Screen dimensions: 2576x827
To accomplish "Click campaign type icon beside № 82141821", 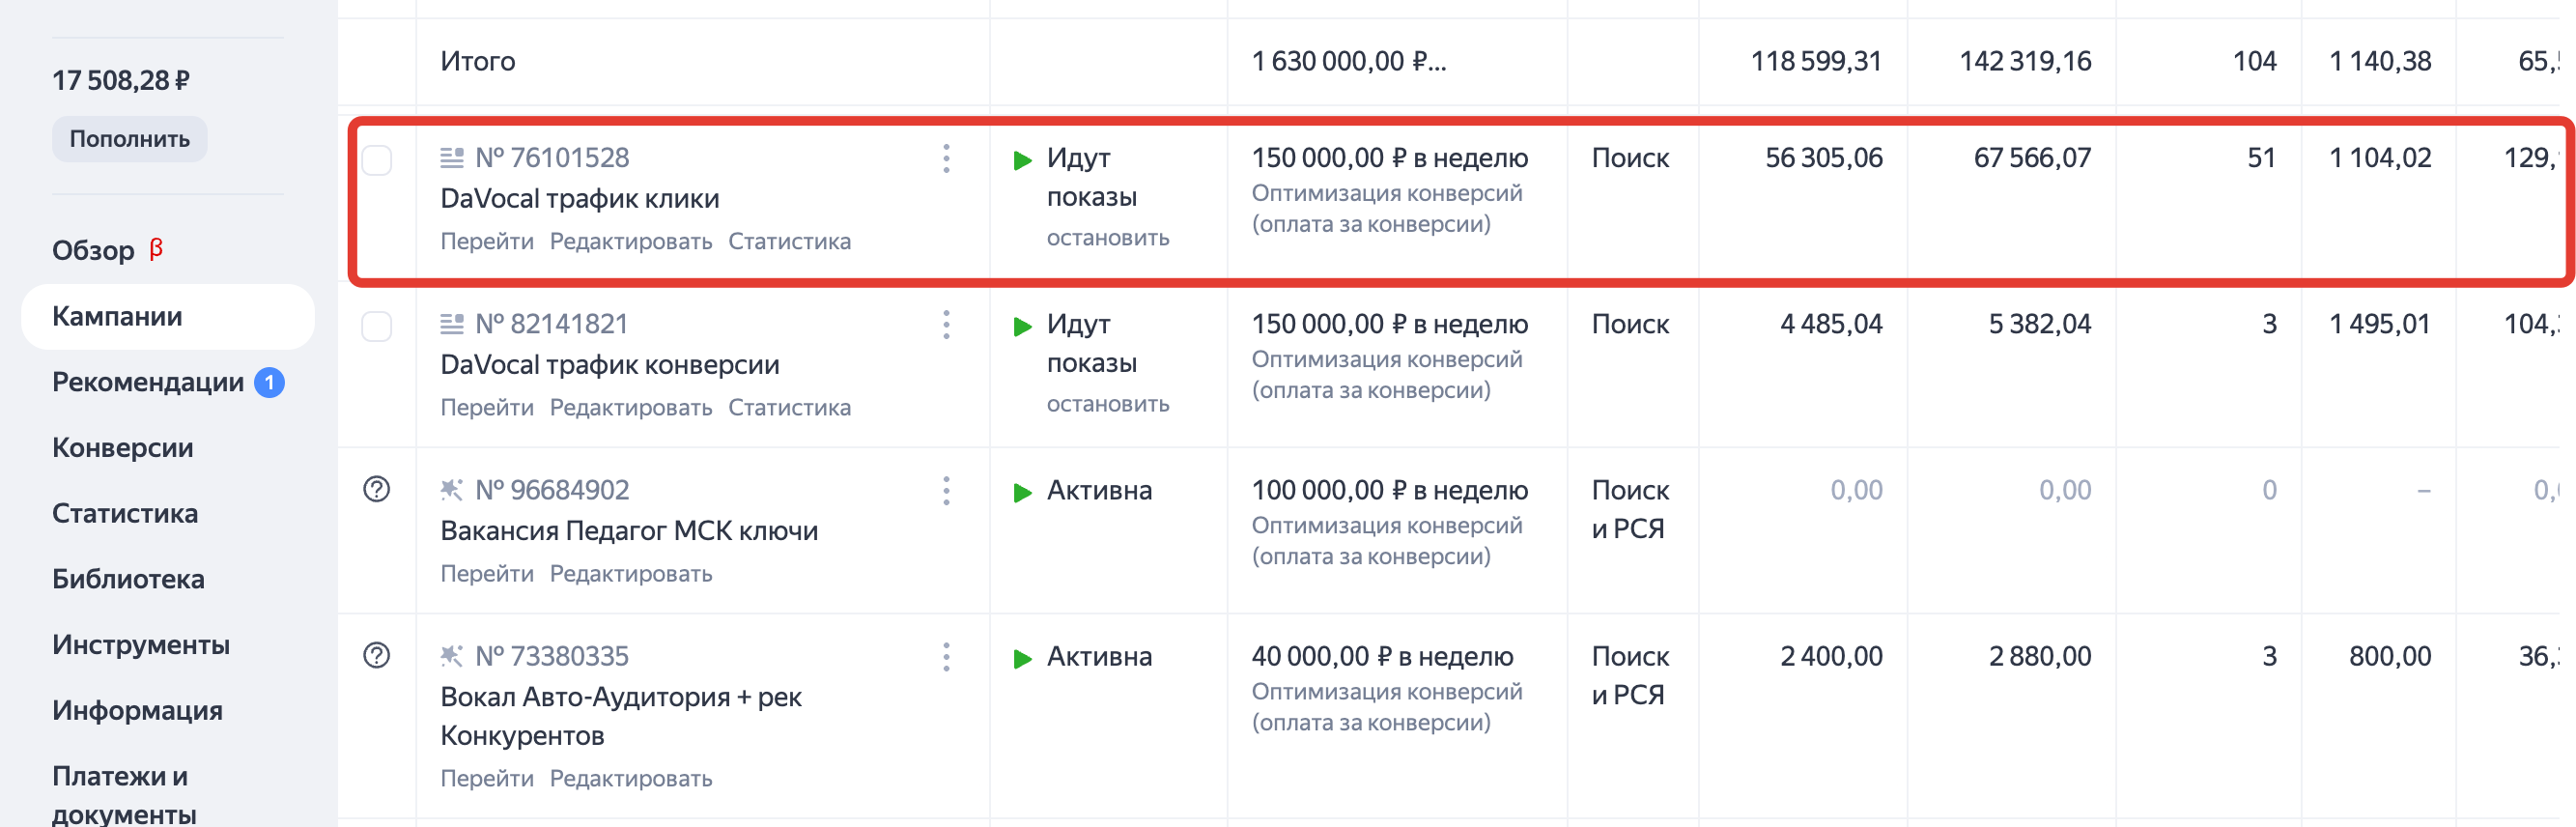I will pos(452,324).
